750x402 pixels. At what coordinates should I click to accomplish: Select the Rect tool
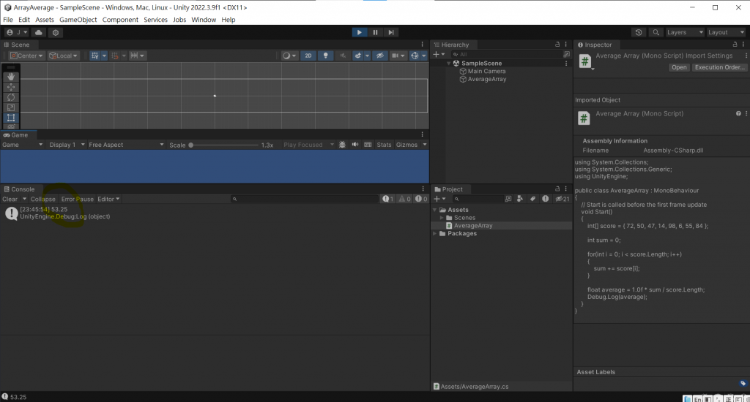[x=11, y=118]
